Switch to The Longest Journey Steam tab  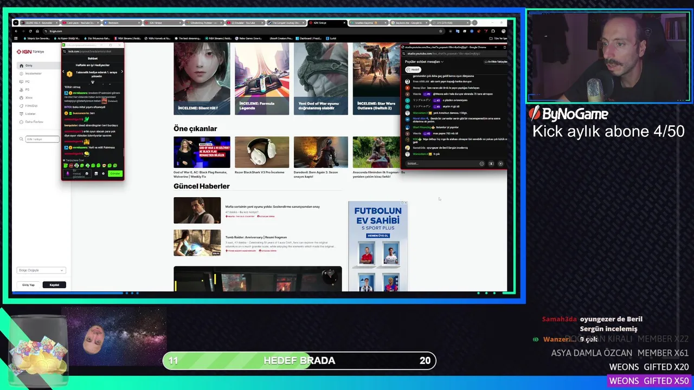287,23
